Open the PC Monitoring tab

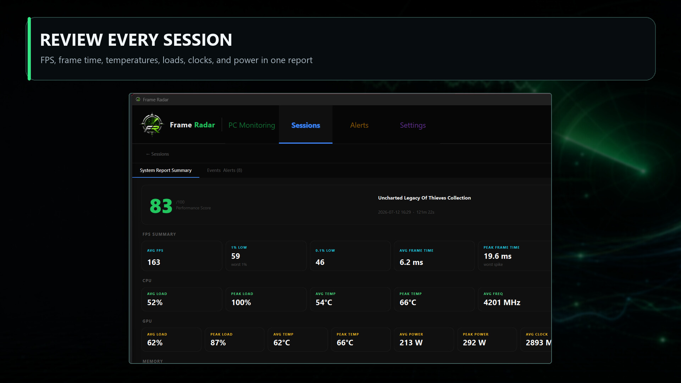[251, 125]
